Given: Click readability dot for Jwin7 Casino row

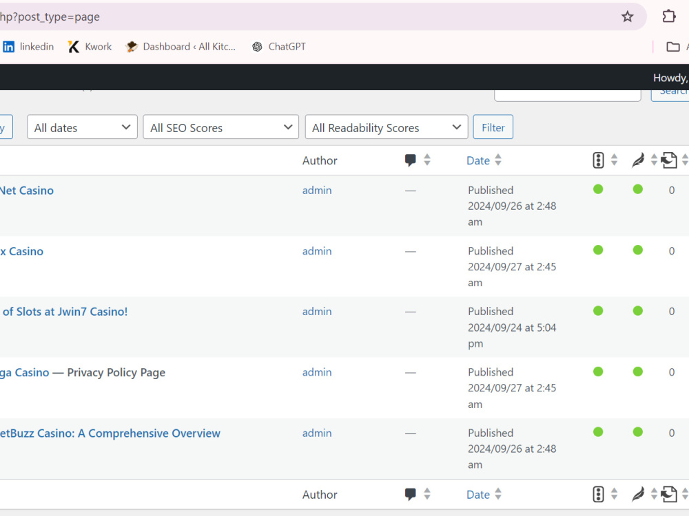Looking at the screenshot, I should point(638,311).
